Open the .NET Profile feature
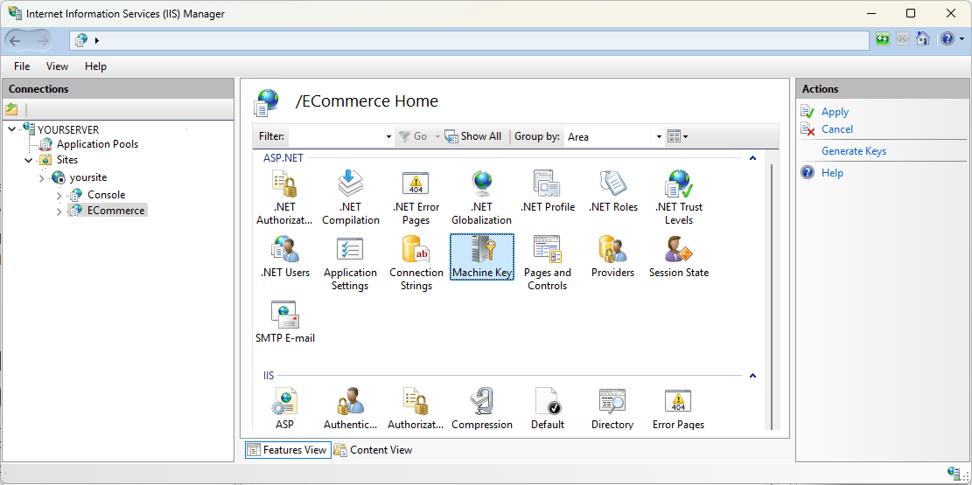The height and width of the screenshot is (485, 972). pyautogui.click(x=548, y=191)
